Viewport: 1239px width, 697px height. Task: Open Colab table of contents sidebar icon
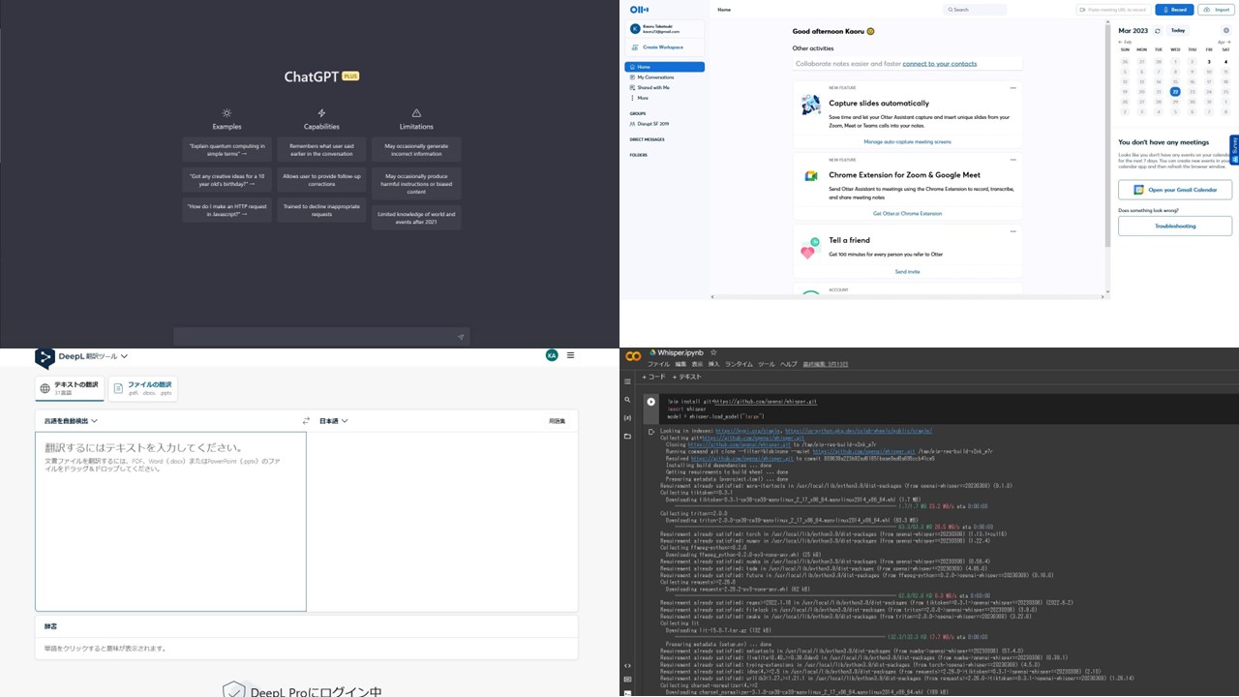[627, 381]
